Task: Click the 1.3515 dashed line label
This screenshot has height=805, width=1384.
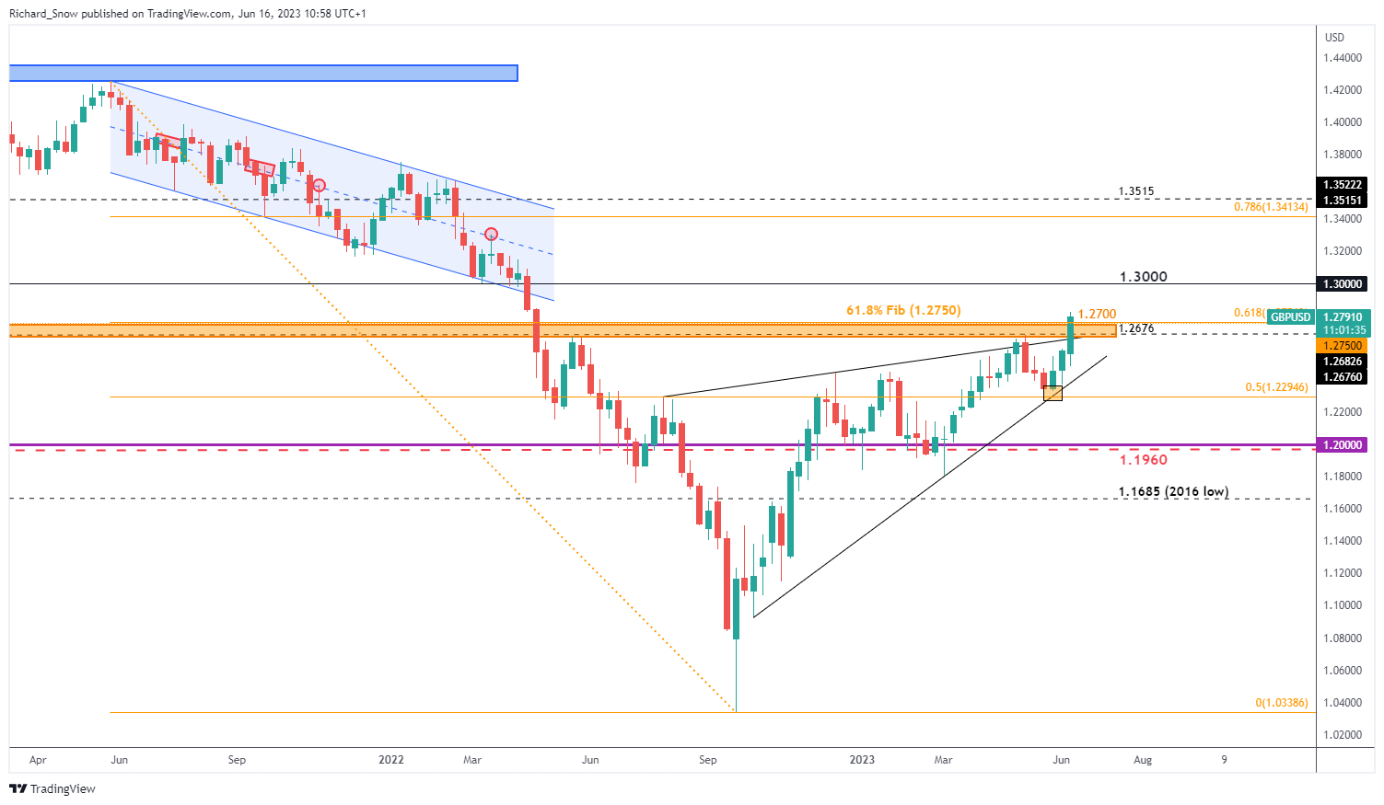Action: tap(1135, 191)
